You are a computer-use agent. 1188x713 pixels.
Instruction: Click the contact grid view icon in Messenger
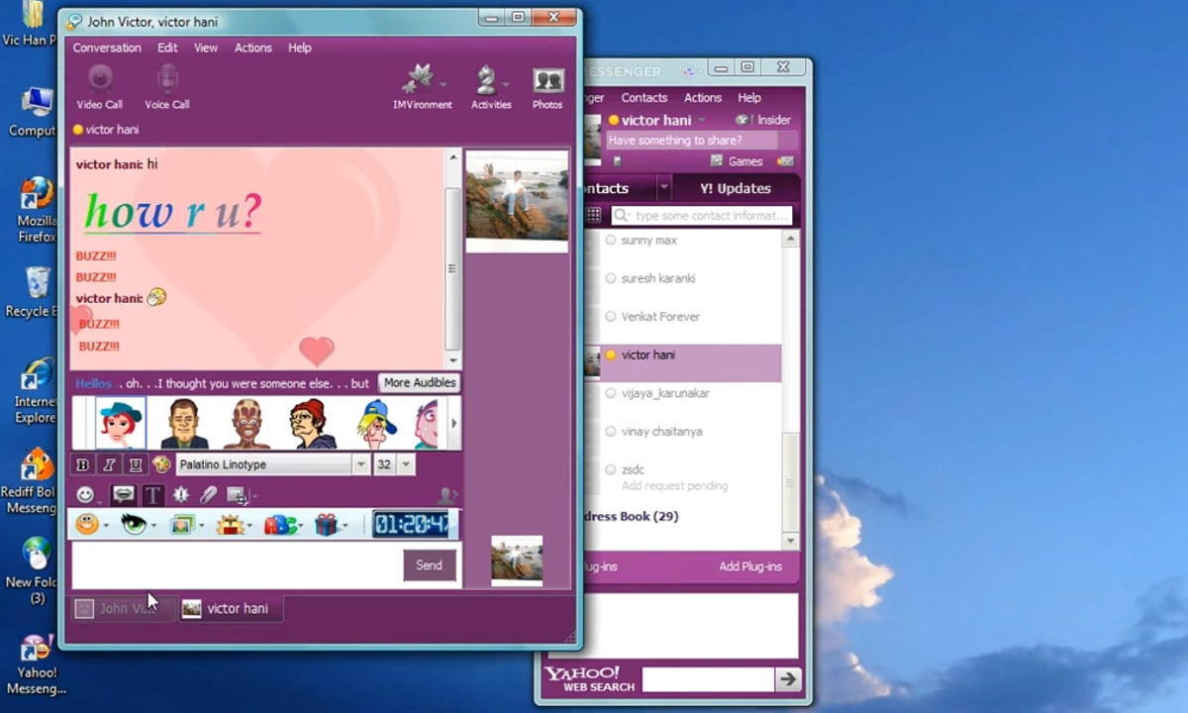593,215
